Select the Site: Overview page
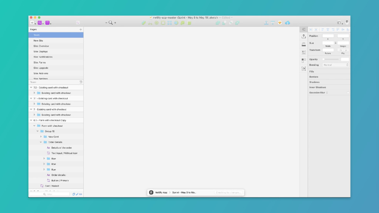Viewport: 379px width, 213px height. point(56,46)
